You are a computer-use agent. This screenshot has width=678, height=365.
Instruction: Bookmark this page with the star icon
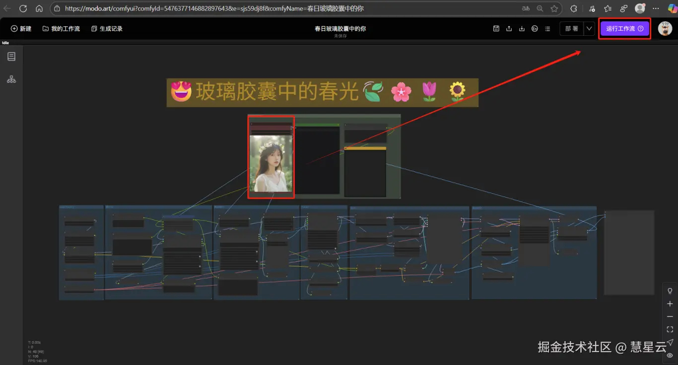click(554, 8)
